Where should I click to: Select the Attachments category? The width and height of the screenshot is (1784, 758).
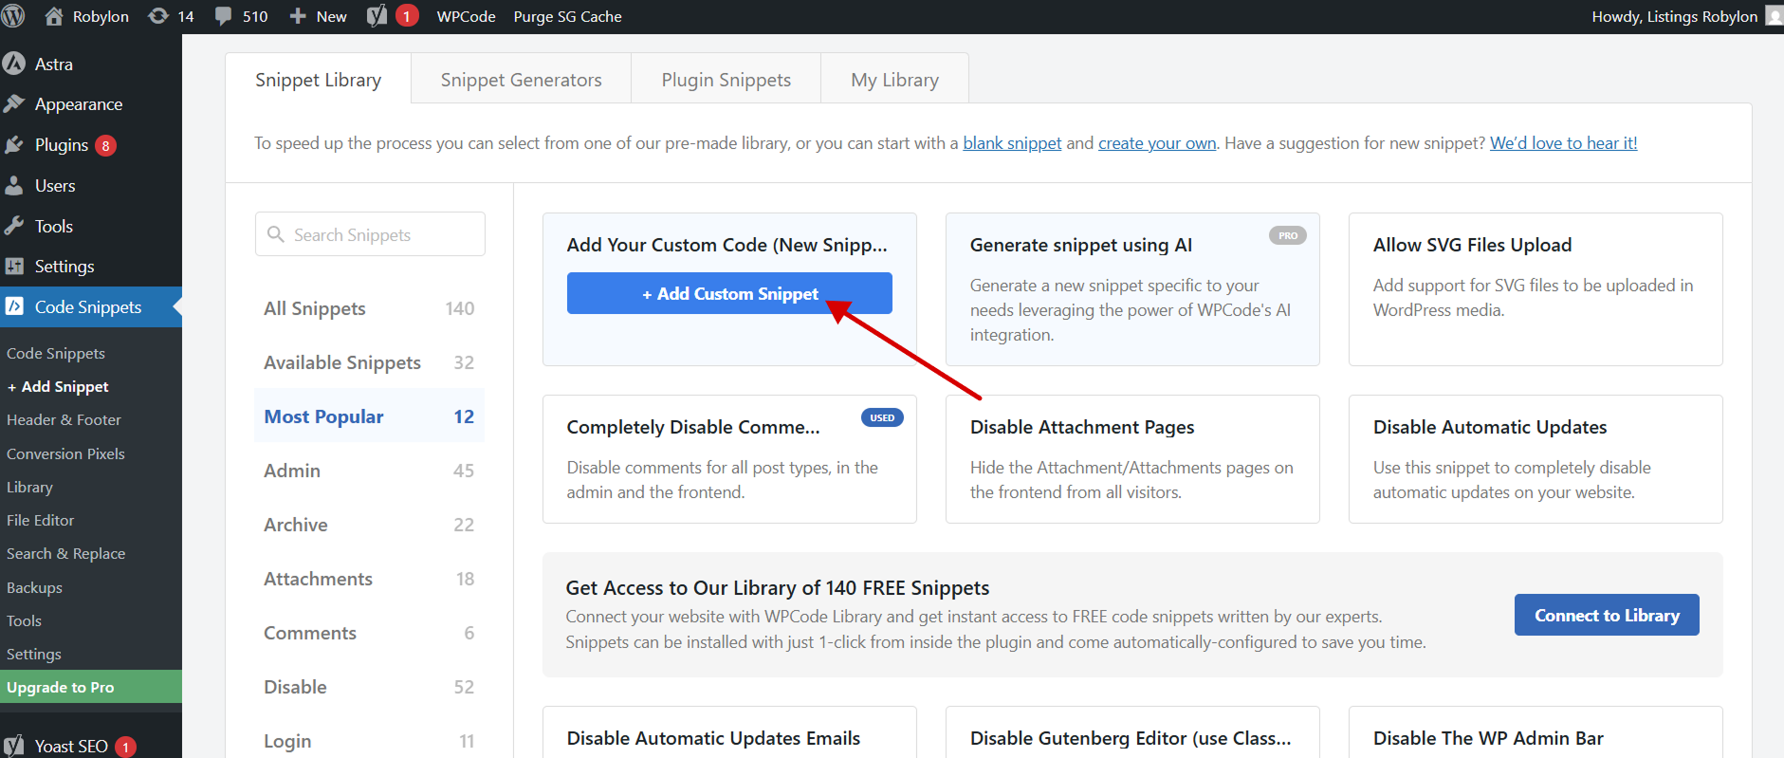tap(369, 579)
